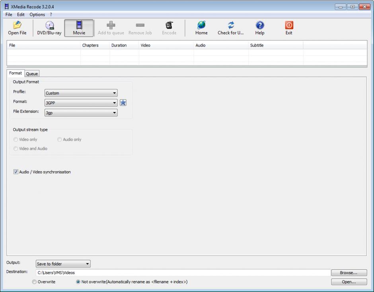
Task: Select the Video only radio button
Action: pos(16,139)
